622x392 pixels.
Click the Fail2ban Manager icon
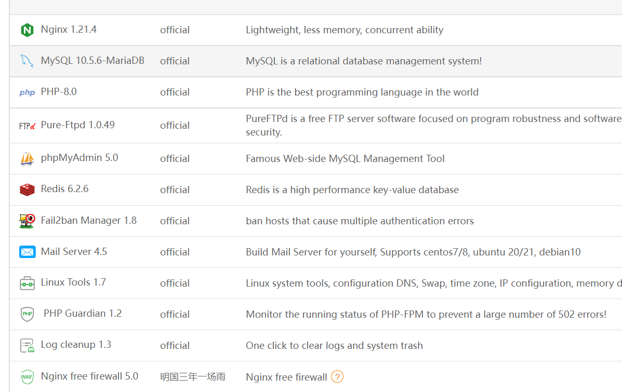point(27,221)
